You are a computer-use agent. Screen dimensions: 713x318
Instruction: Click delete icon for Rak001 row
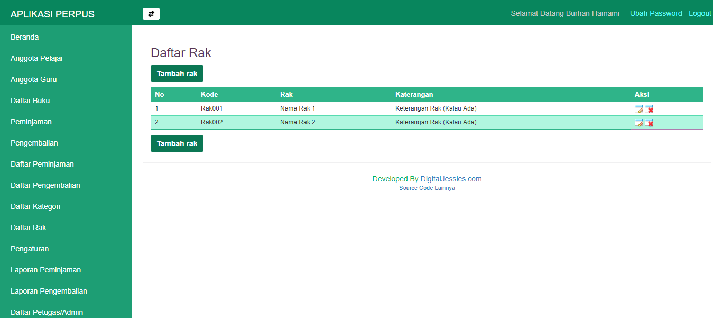(x=649, y=109)
